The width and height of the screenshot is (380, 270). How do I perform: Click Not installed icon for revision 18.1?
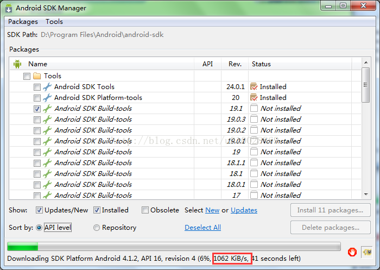(x=254, y=173)
